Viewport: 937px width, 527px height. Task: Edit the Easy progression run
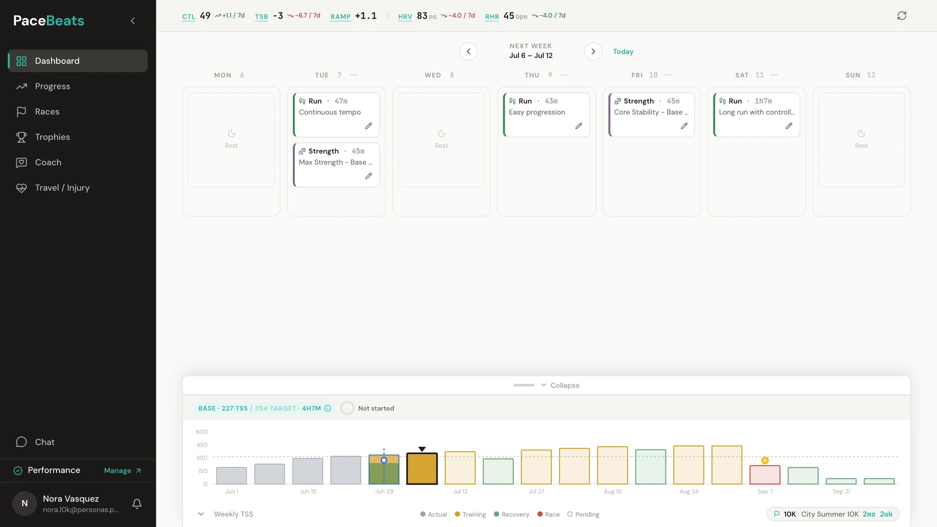(x=579, y=126)
